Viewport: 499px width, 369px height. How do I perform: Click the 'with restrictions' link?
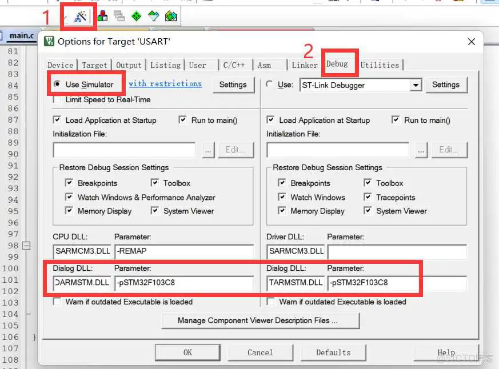pyautogui.click(x=165, y=83)
